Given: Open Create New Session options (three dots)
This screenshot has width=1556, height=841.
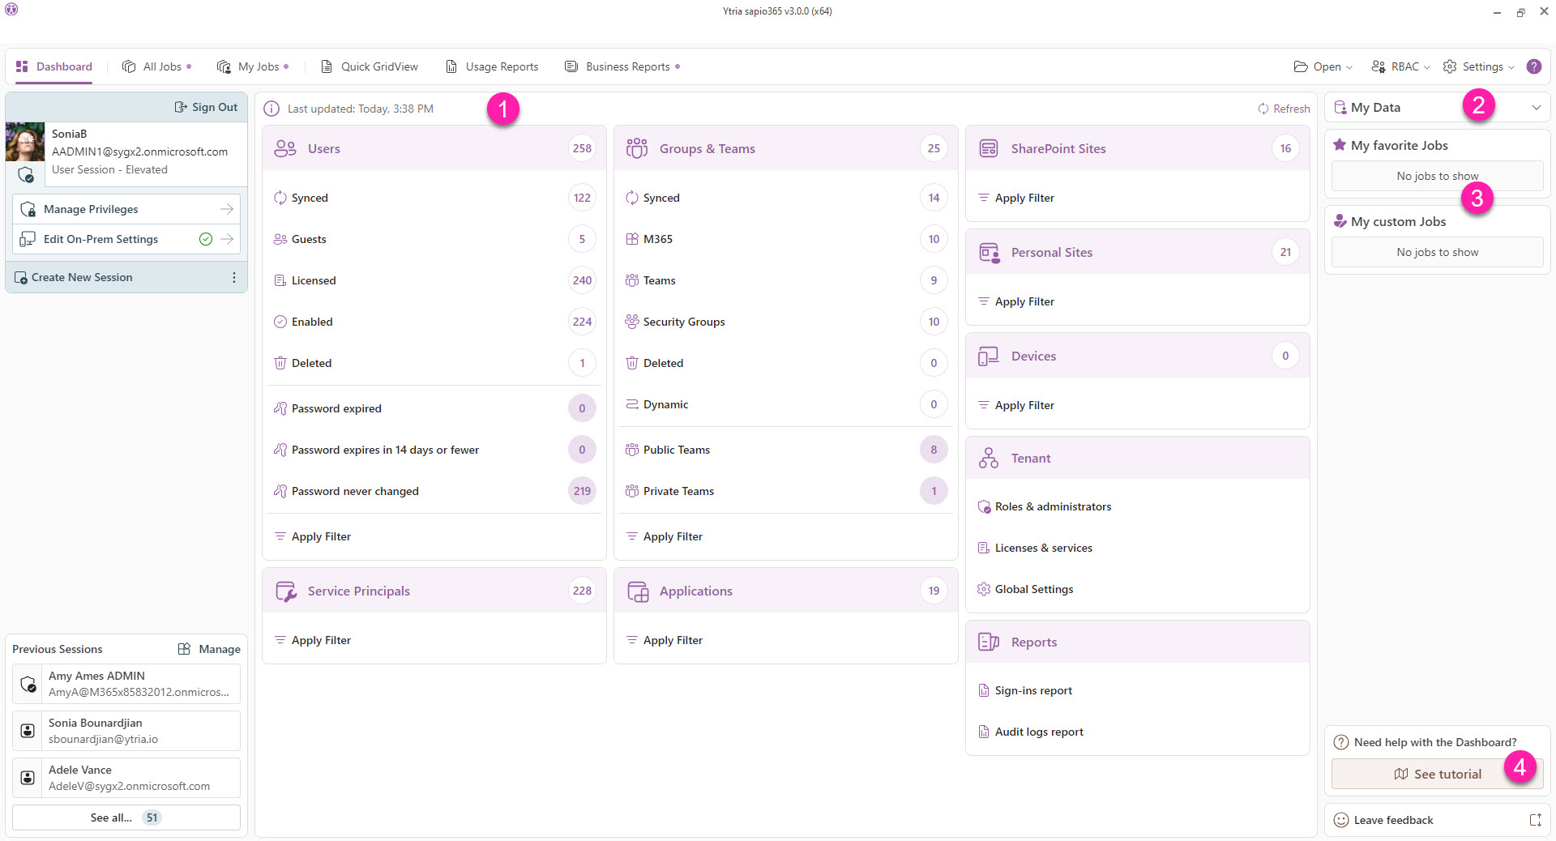Looking at the screenshot, I should coord(234,277).
